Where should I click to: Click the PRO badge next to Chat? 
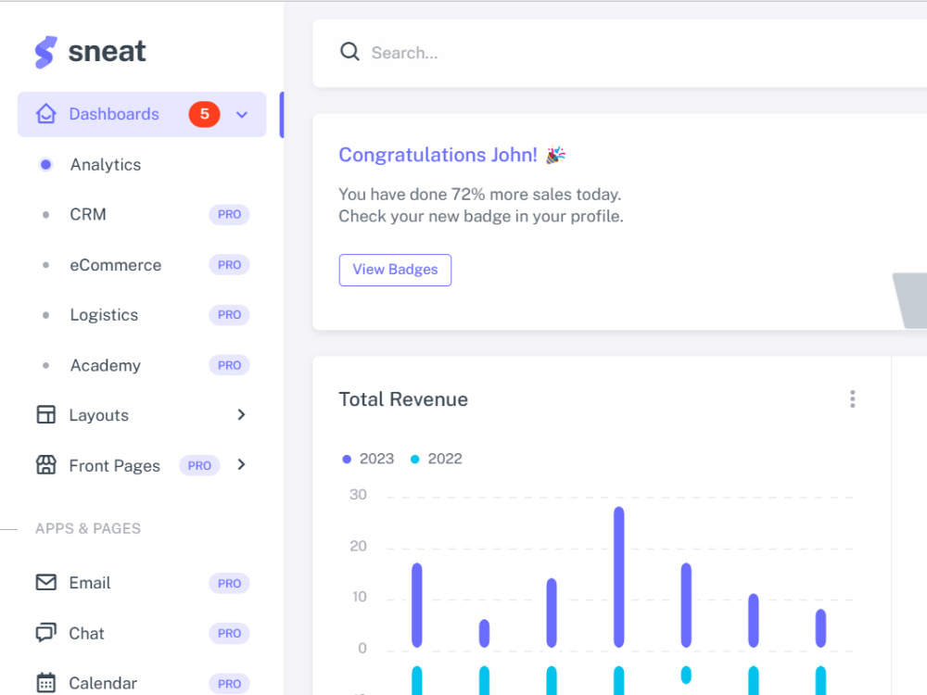click(229, 634)
